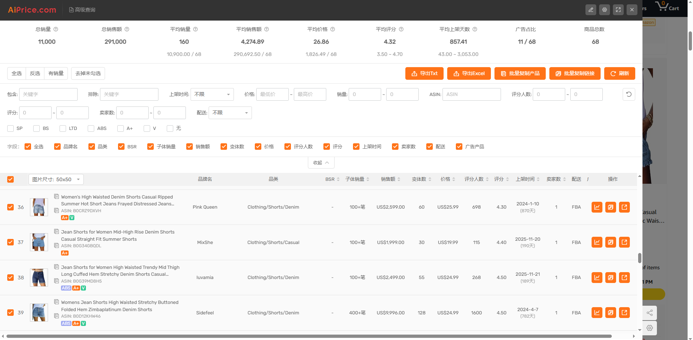Click 导出Txt button
The height and width of the screenshot is (340, 693).
424,73
